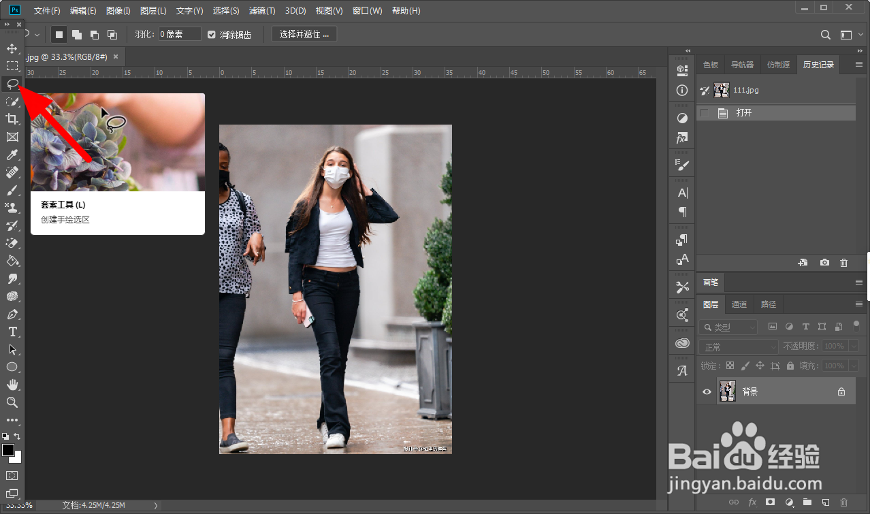Open the 画笔 panel flyout menu
The height and width of the screenshot is (514, 870).
[x=858, y=282]
